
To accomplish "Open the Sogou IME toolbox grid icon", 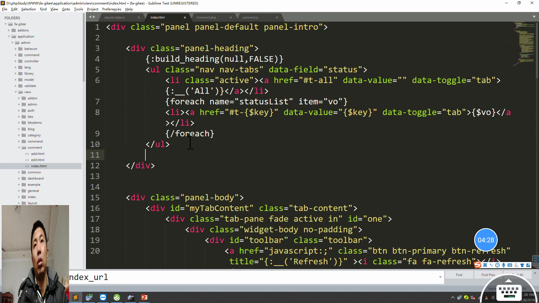I will 528,265.
